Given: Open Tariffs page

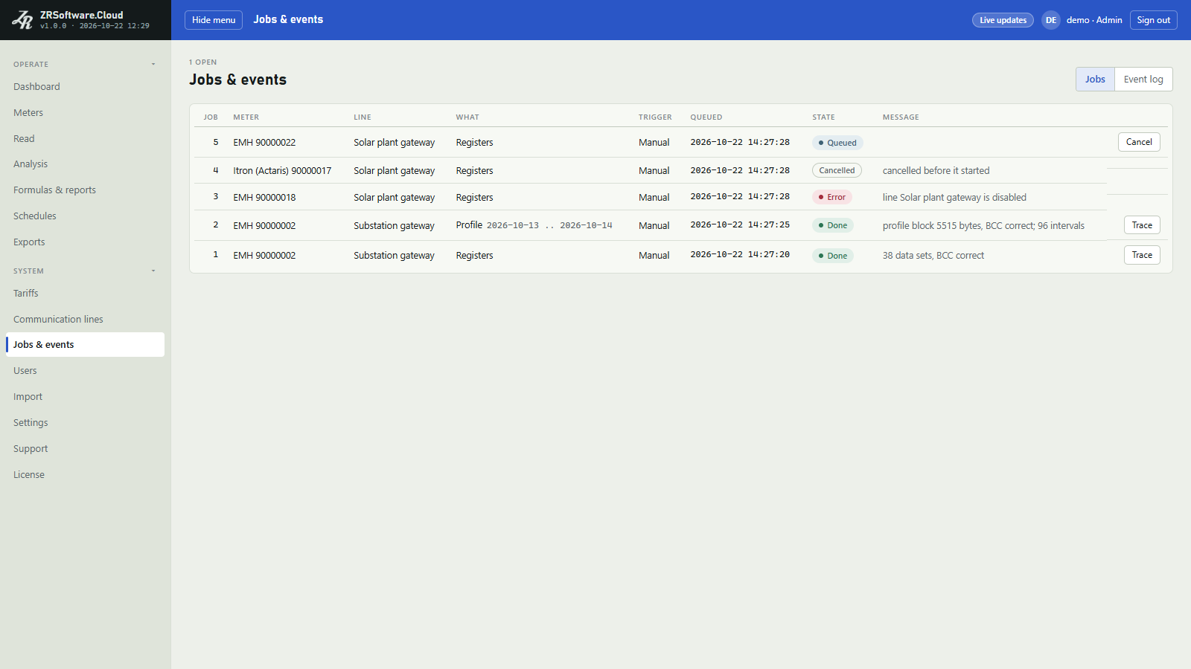Looking at the screenshot, I should pyautogui.click(x=85, y=294).
